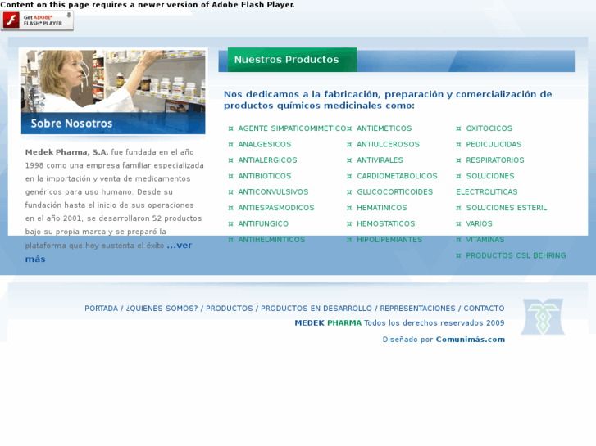Screen dimensions: 596x446
Task: Select the HEMATINICOS category
Action: click(x=382, y=208)
